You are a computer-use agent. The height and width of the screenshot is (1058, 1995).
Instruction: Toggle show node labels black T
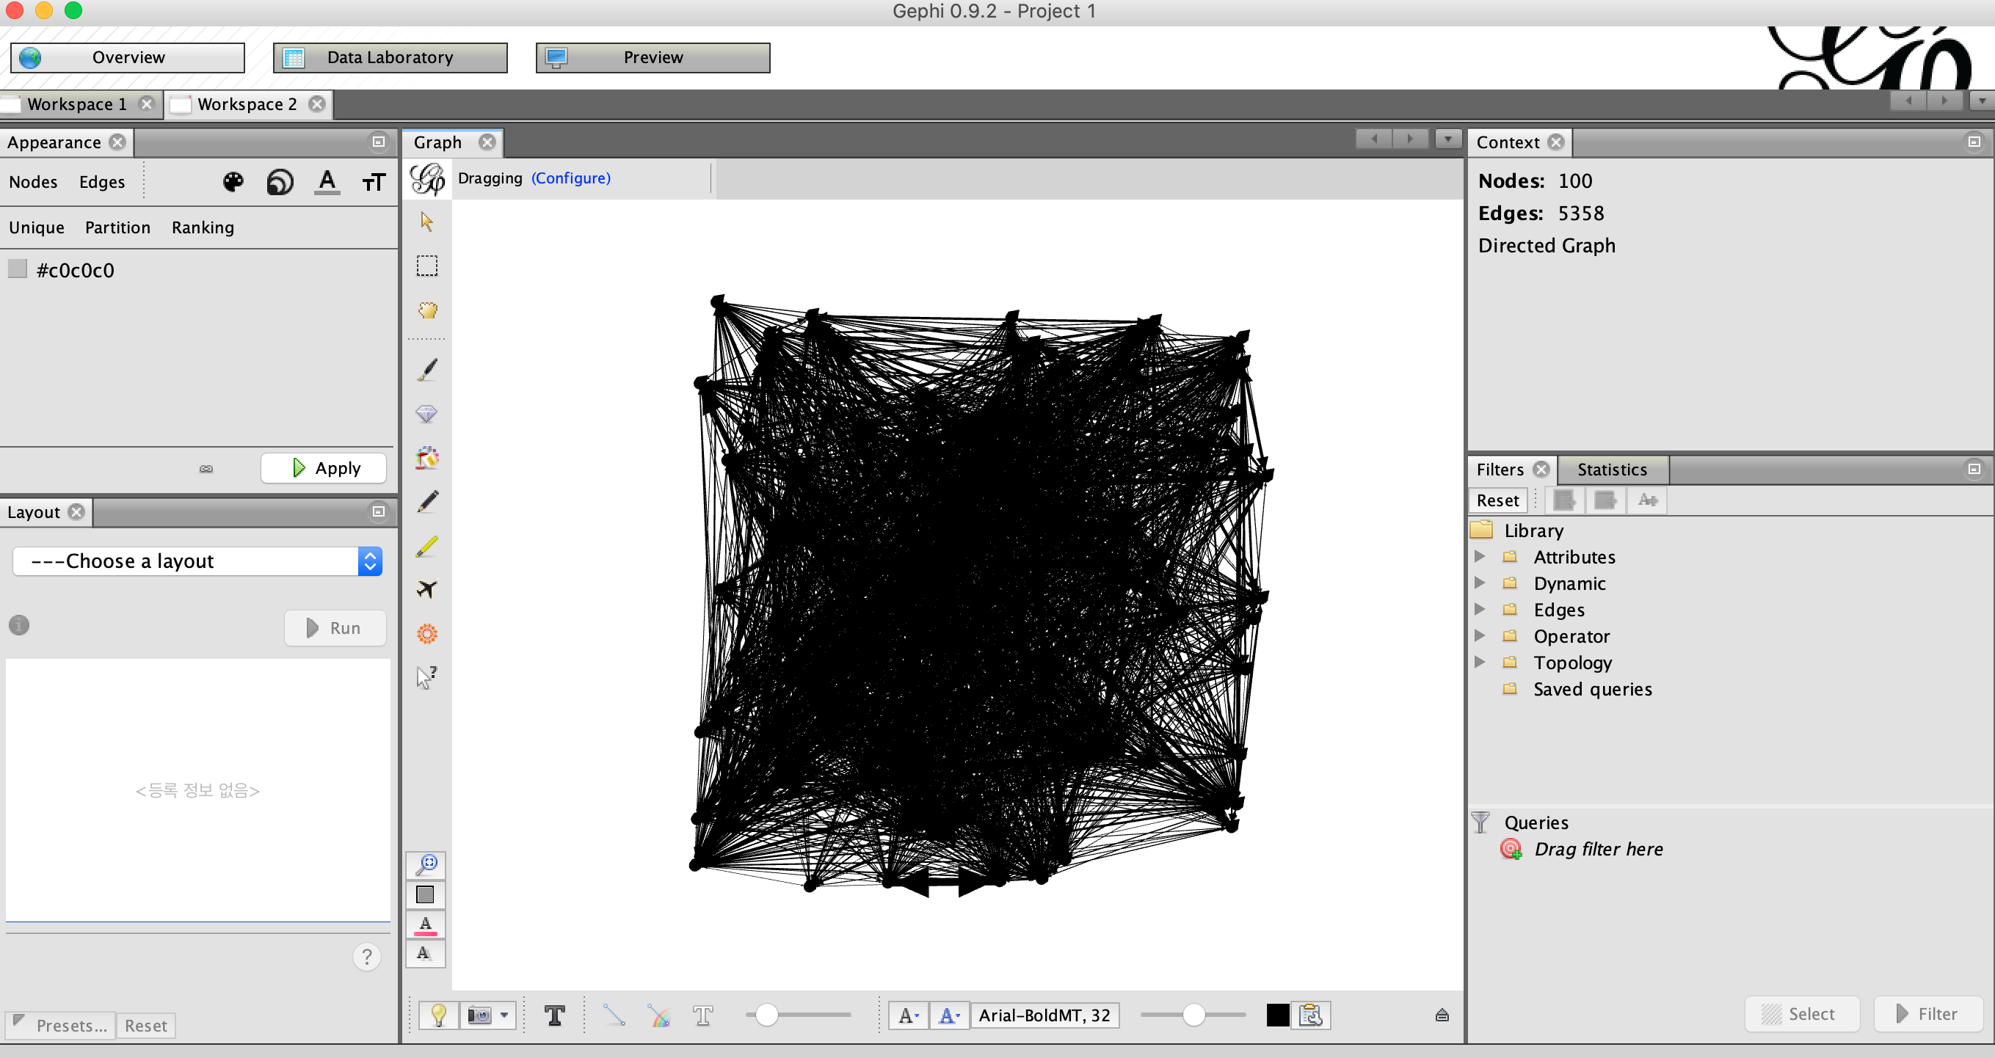click(554, 1015)
